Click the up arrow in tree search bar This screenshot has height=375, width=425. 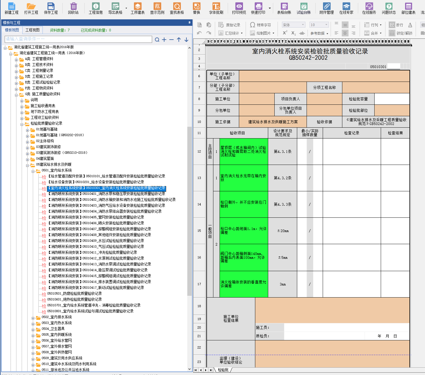click(x=179, y=40)
